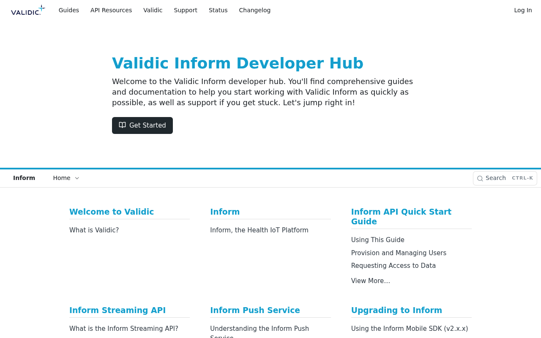Open the Inform Streaming API heading
This screenshot has width=541, height=338.
(x=117, y=311)
